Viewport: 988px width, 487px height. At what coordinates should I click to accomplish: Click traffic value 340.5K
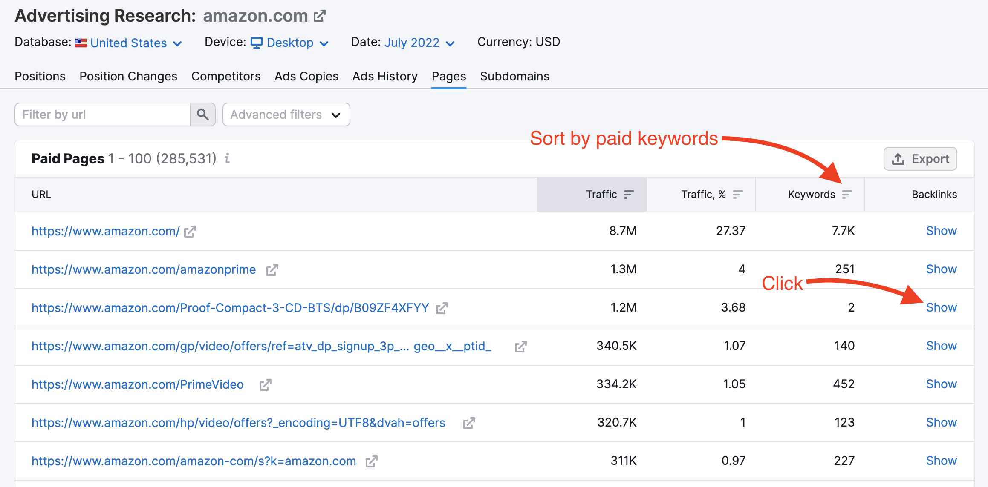click(x=616, y=346)
